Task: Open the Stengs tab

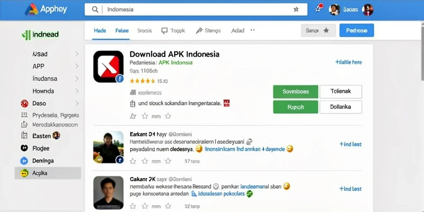Action: click(208, 31)
